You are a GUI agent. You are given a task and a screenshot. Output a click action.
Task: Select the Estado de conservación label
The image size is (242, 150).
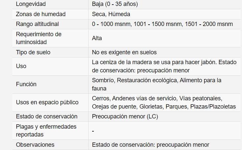click(x=46, y=116)
